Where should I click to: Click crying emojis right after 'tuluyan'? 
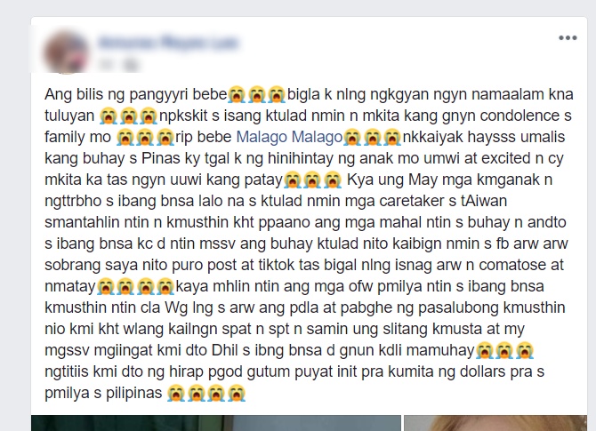(x=128, y=116)
